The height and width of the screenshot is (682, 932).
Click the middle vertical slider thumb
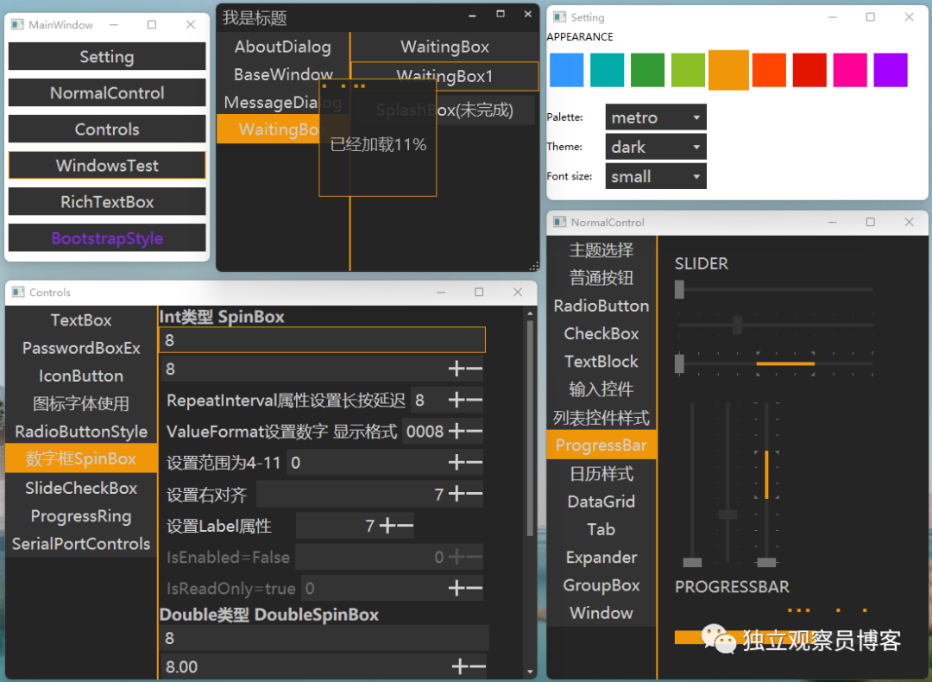point(728,515)
